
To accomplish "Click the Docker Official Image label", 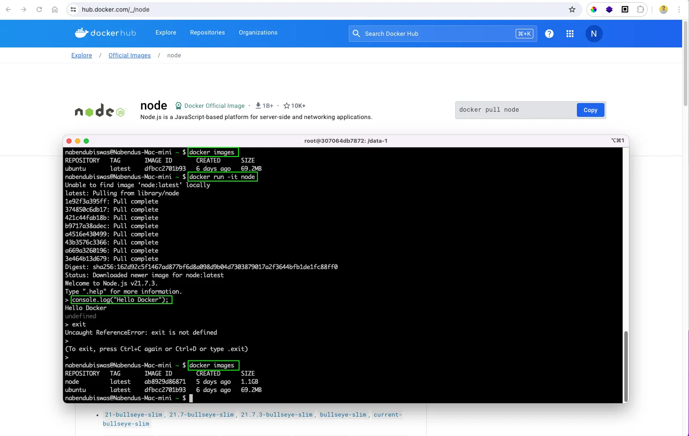I will [214, 106].
